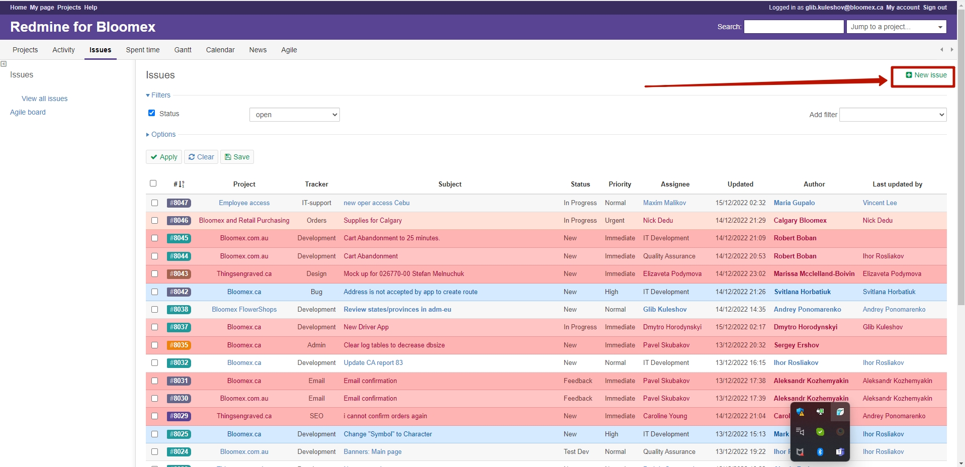This screenshot has width=965, height=467.
Task: Open issue badge #8029
Action: [x=179, y=416]
